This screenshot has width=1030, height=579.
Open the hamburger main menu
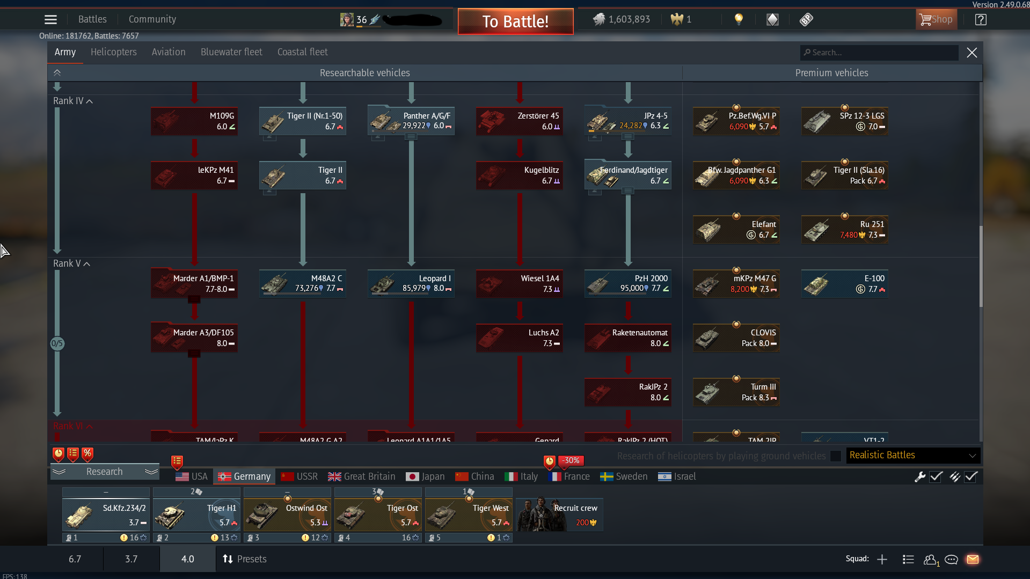click(50, 20)
